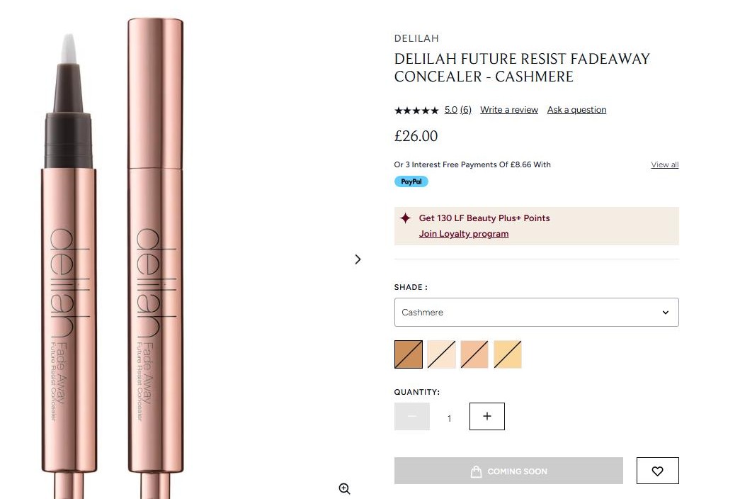Image resolution: width=740 pixels, height=499 pixels.
Task: Click the Coming Soon button
Action: tap(508, 471)
